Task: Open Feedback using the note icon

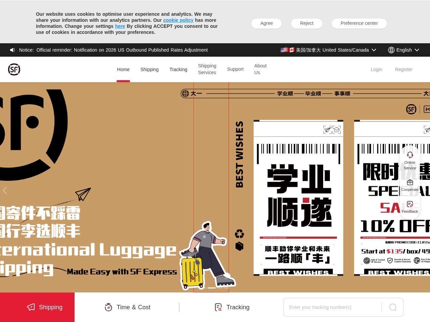Action: click(x=410, y=204)
